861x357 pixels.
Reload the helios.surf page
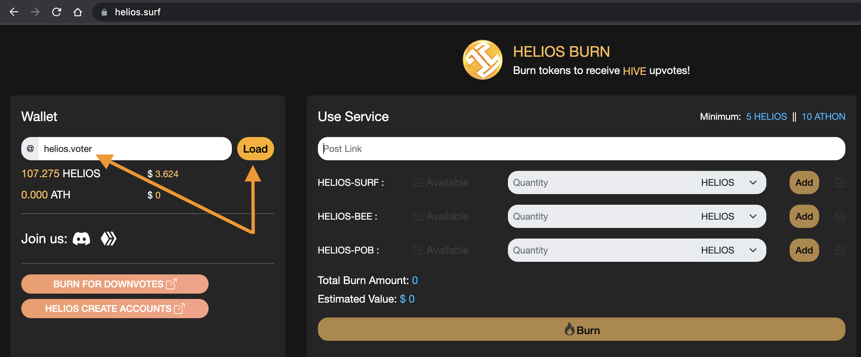pyautogui.click(x=56, y=12)
